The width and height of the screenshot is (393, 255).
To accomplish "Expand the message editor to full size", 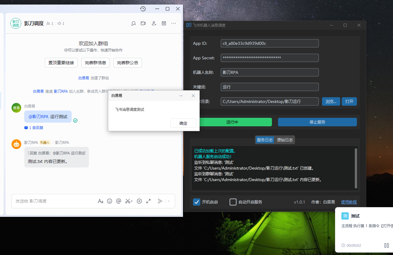I will coord(148,201).
